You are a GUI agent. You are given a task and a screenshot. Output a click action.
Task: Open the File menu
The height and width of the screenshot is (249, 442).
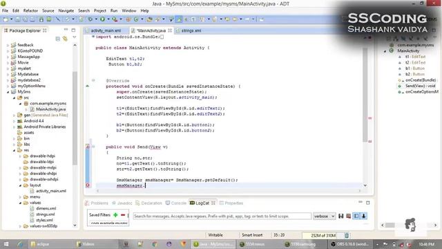(x=5, y=10)
